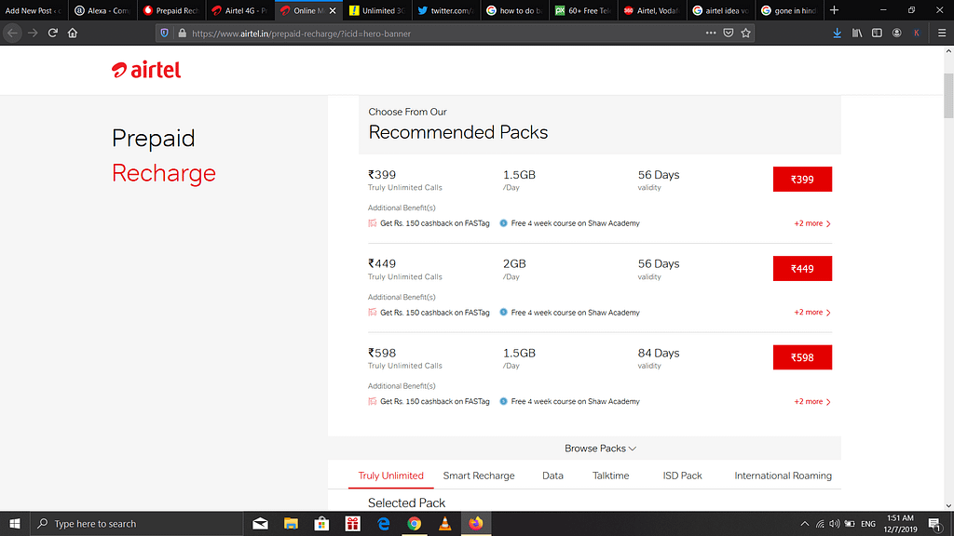954x536 pixels.
Task: Switch to Smart Recharge tab
Action: tap(479, 476)
